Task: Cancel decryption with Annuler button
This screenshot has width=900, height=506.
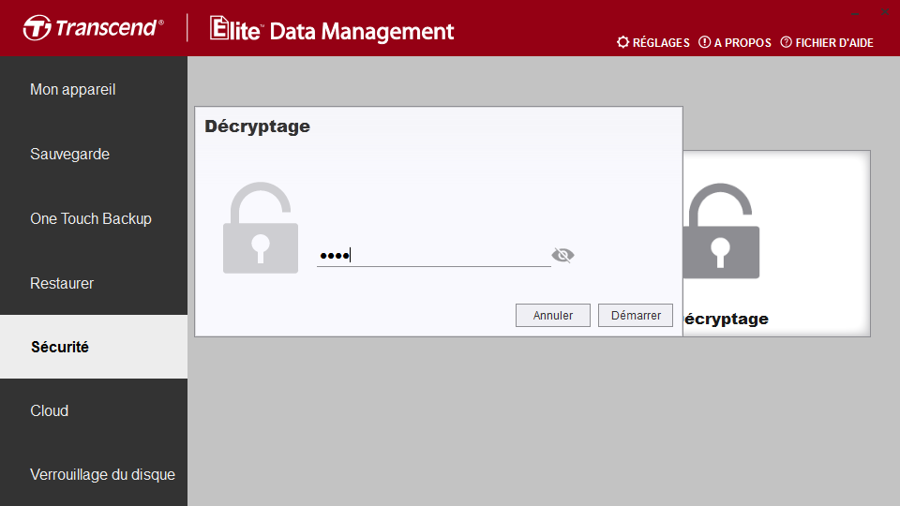Action: tap(553, 315)
